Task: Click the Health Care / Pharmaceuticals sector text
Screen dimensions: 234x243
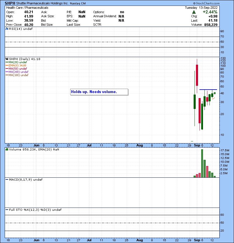Action: tap(27, 8)
